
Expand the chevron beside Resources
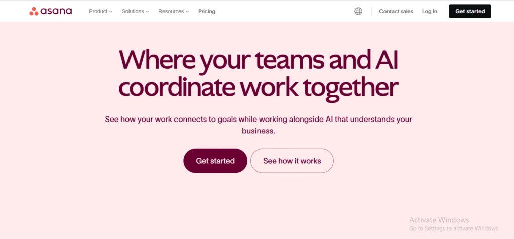coord(187,12)
